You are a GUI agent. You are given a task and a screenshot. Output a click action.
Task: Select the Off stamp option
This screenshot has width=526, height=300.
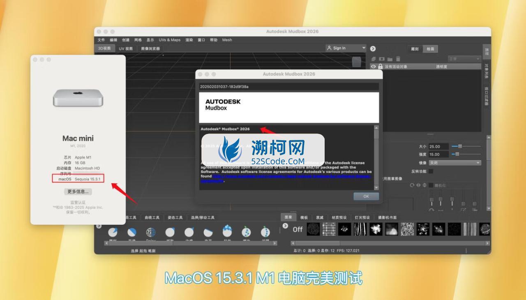click(x=298, y=229)
